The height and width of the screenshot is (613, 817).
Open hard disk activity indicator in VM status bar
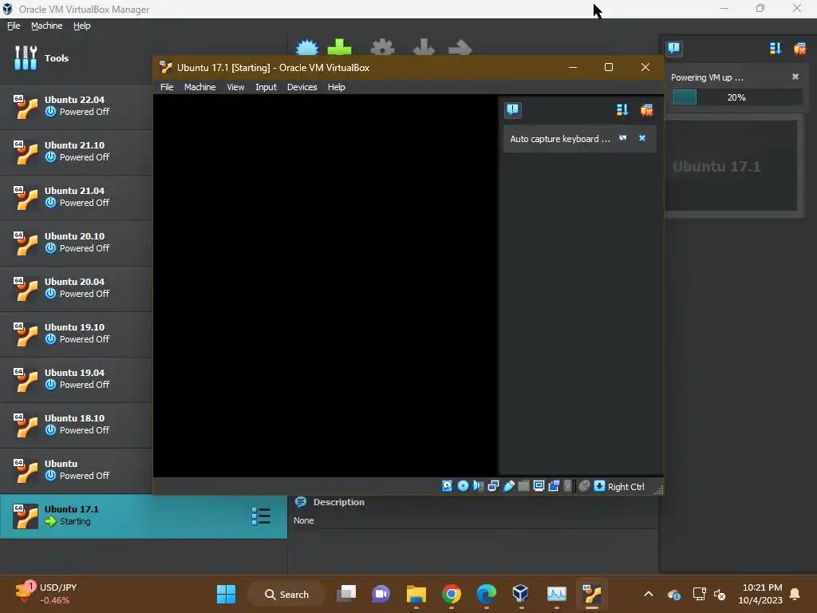[x=447, y=486]
